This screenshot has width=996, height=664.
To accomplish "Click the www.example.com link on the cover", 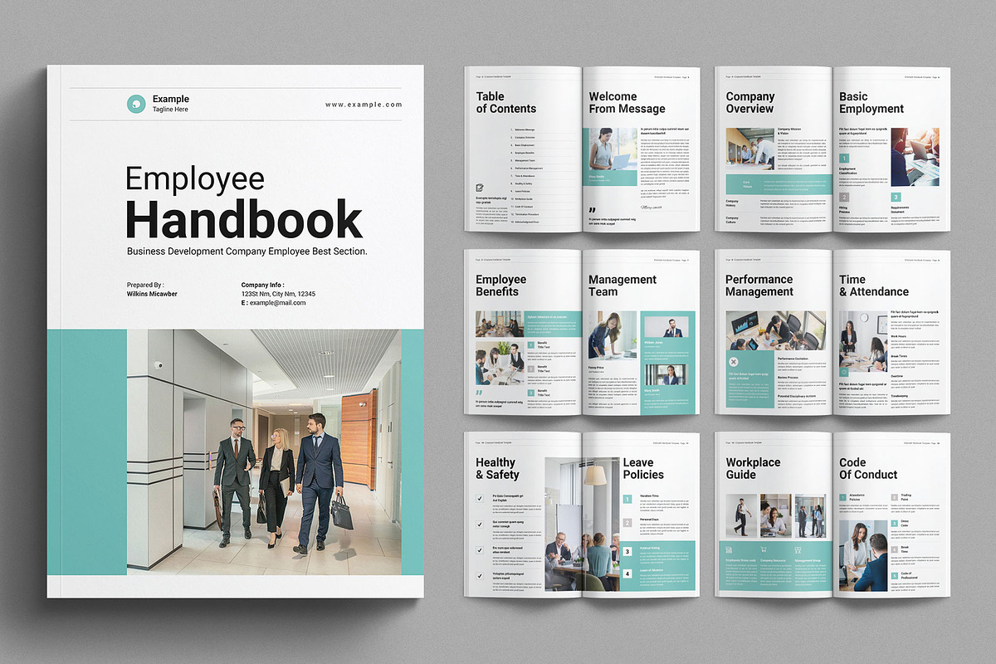I will (364, 105).
